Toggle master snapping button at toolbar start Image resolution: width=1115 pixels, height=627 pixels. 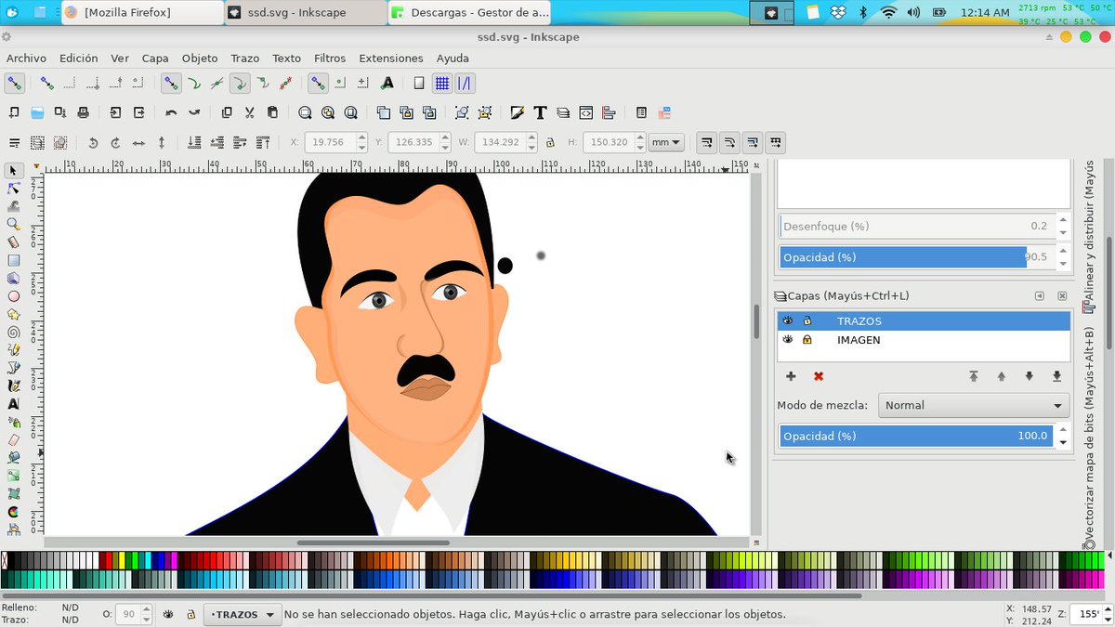click(x=14, y=83)
